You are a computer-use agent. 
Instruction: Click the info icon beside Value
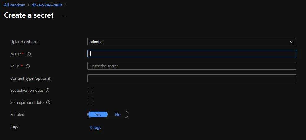click(28, 66)
